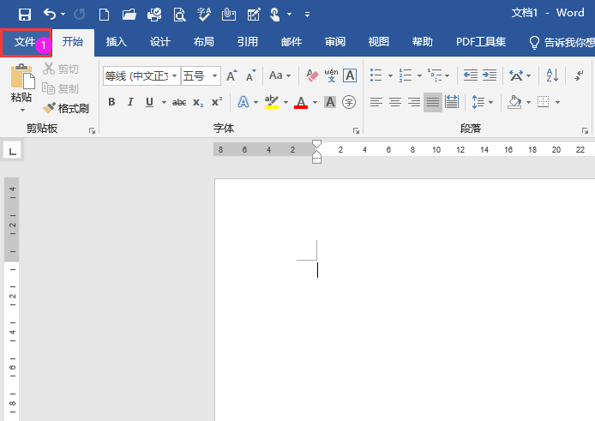Image resolution: width=595 pixels, height=421 pixels.
Task: Switch to the 插入 (Insert) tab
Action: click(116, 42)
